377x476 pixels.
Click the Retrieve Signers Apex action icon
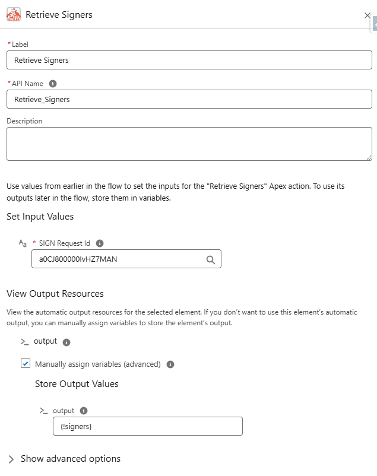pos(14,15)
